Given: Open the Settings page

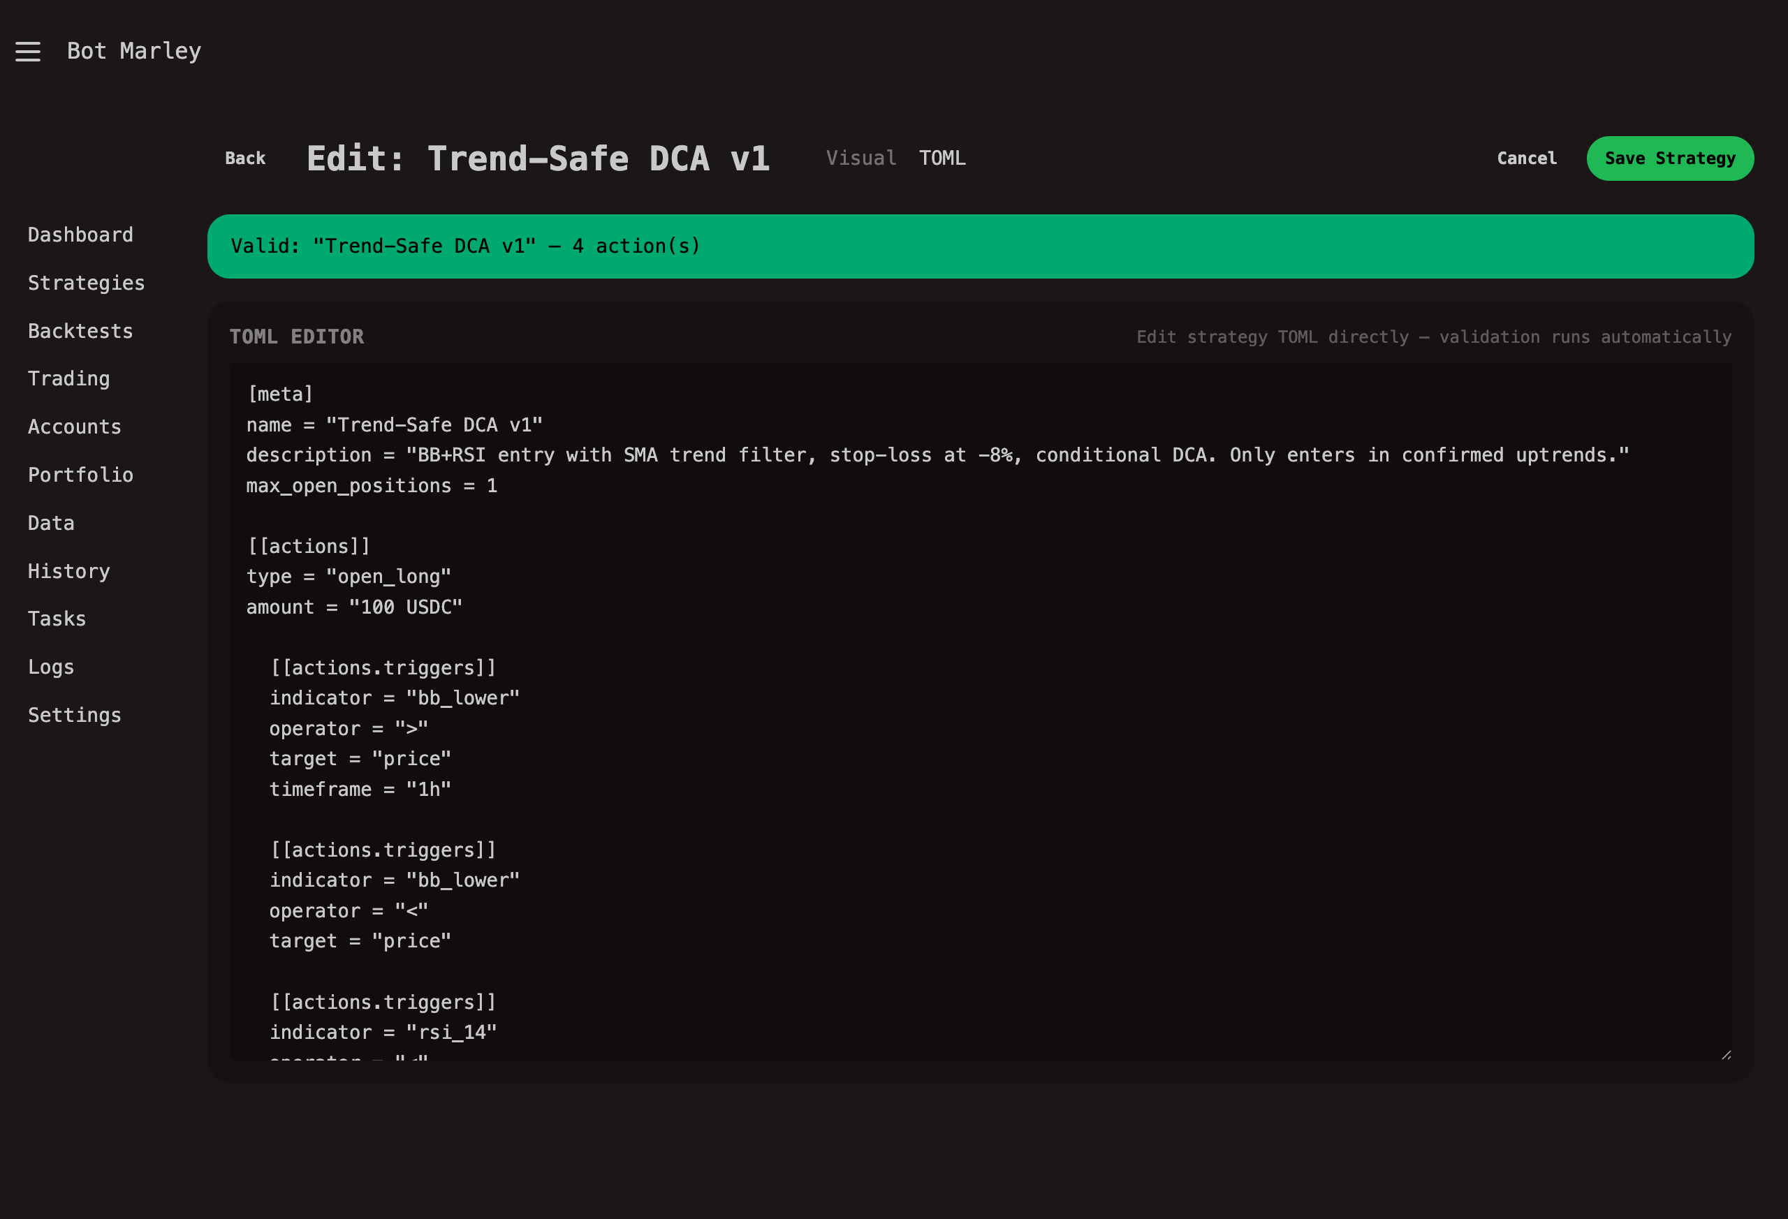Looking at the screenshot, I should pos(74,714).
